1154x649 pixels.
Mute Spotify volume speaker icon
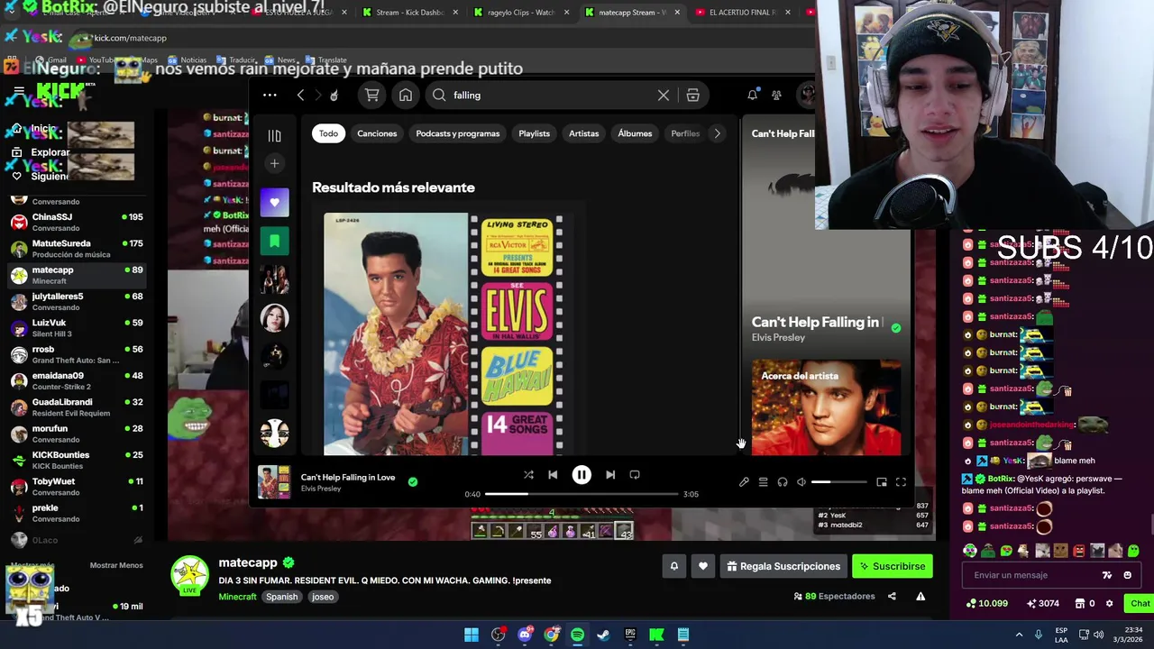pos(801,482)
